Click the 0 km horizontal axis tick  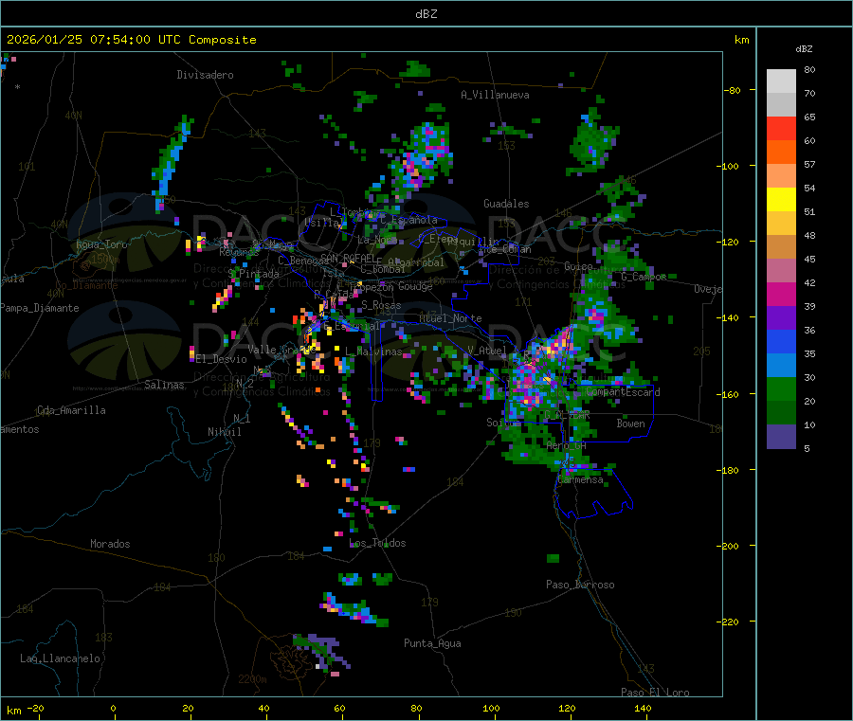point(113,708)
